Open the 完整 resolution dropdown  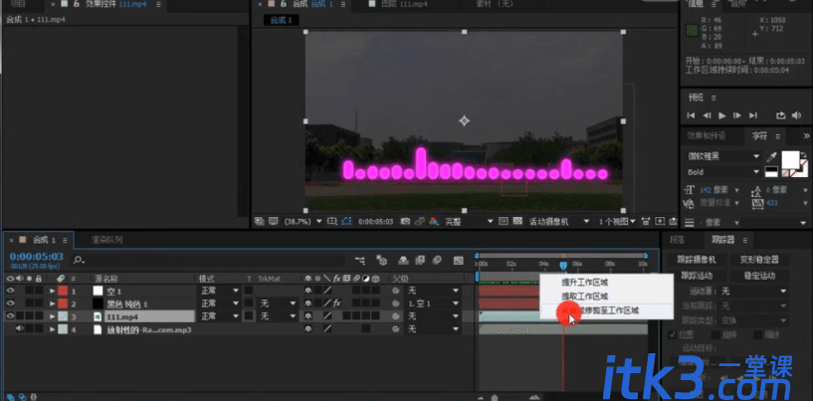point(469,222)
